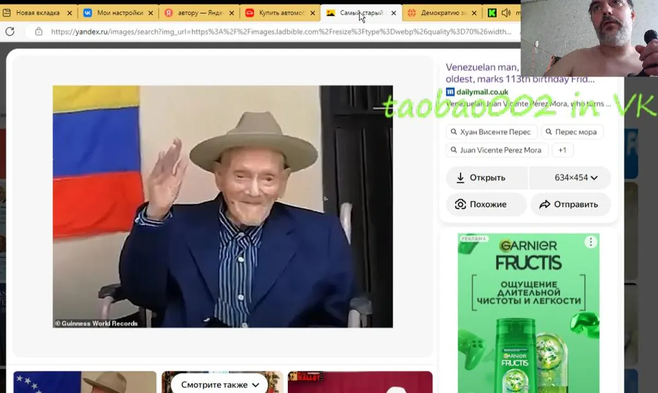This screenshot has width=658, height=393.
Task: Click the magnifier icon in Перес мора tag
Action: pos(548,132)
